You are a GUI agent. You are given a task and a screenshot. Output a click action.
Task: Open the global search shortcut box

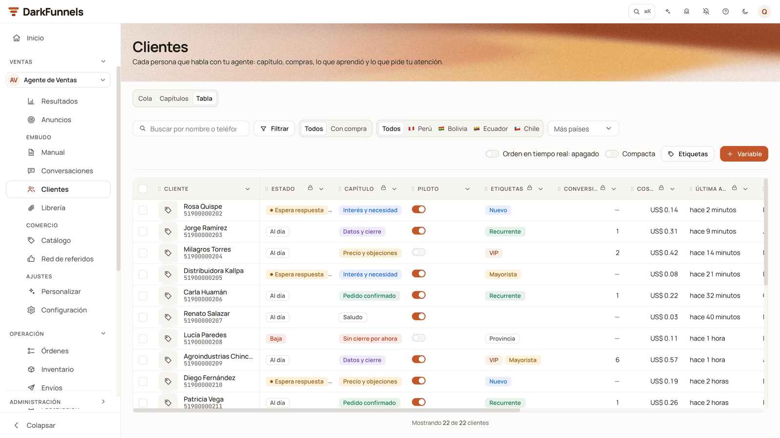(x=642, y=12)
